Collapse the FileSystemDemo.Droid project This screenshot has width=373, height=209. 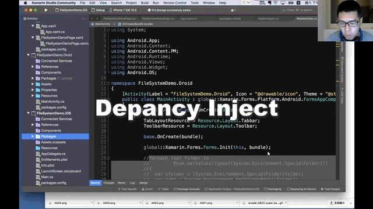tap(29, 55)
